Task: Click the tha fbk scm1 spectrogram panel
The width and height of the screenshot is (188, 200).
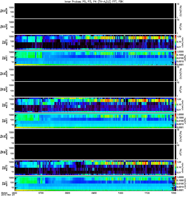Action: click(94, 58)
